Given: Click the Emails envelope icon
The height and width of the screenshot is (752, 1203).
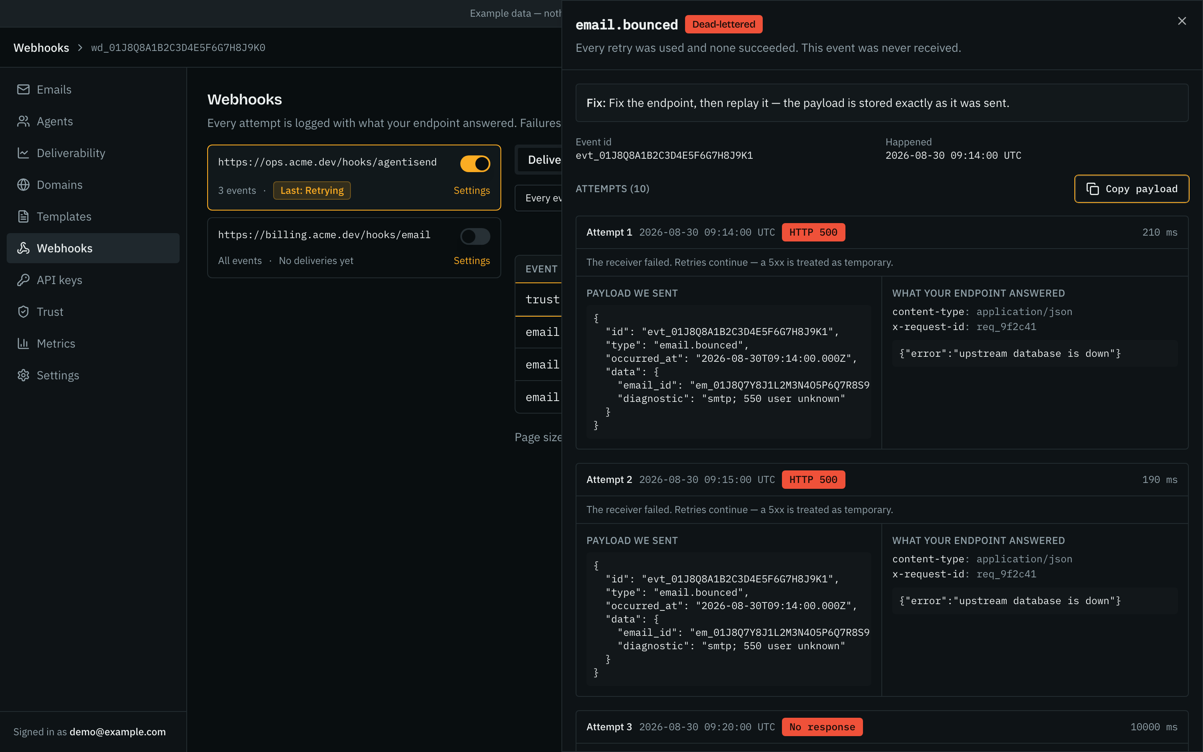Looking at the screenshot, I should (x=23, y=89).
